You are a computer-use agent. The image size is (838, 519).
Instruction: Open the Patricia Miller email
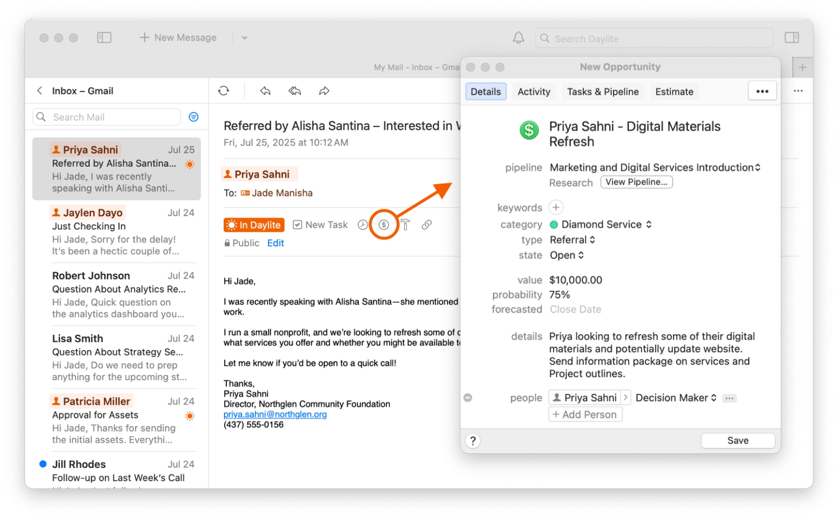point(117,420)
